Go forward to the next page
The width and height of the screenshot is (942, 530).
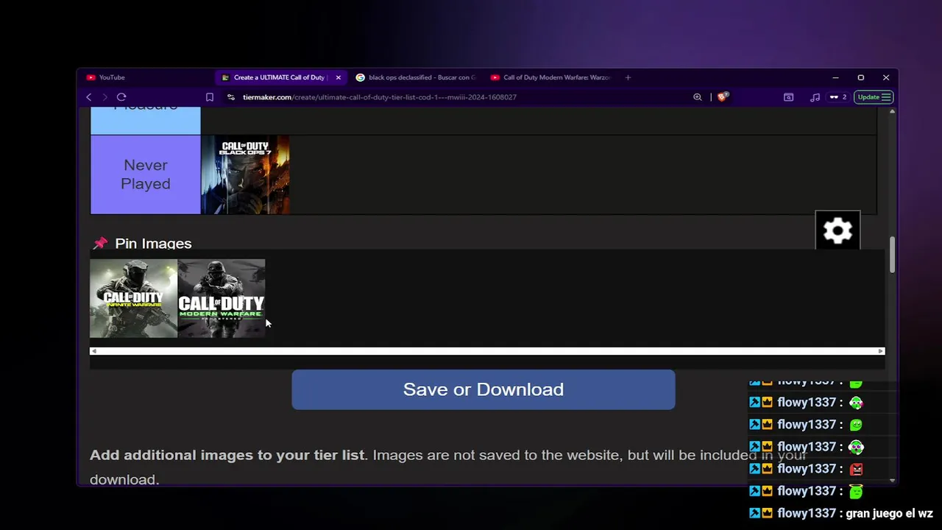coord(105,97)
